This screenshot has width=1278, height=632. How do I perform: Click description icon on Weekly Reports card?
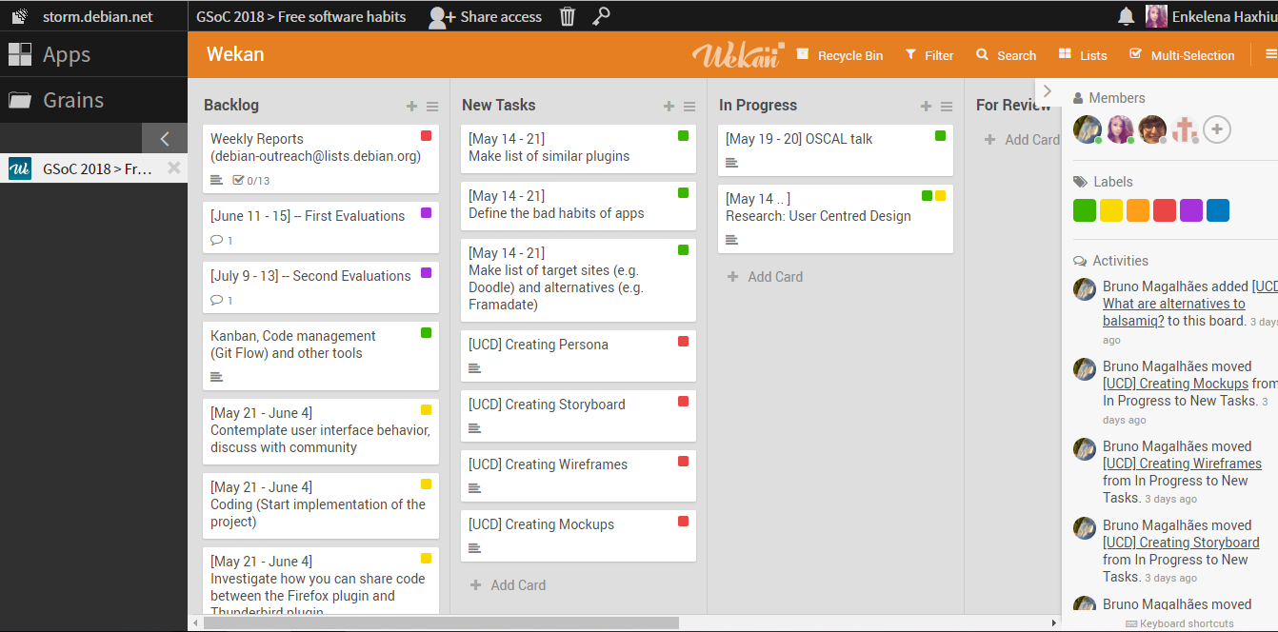217,180
